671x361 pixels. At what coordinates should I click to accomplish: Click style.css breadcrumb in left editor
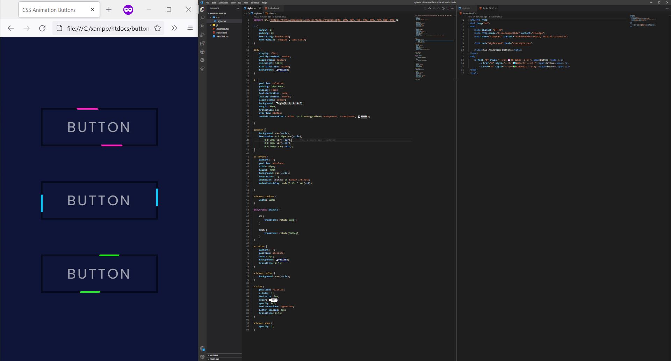[257, 14]
